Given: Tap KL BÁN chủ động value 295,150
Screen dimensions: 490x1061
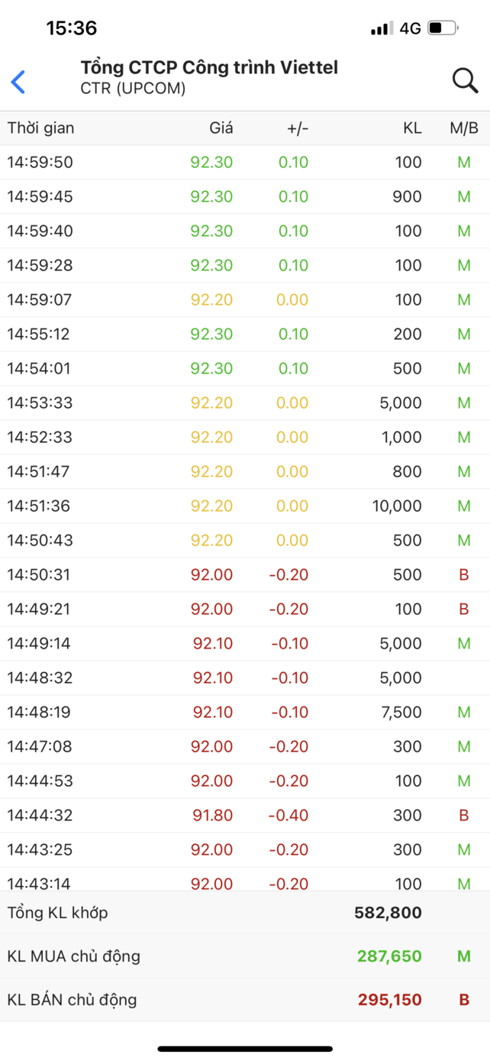Looking at the screenshot, I should [x=389, y=999].
